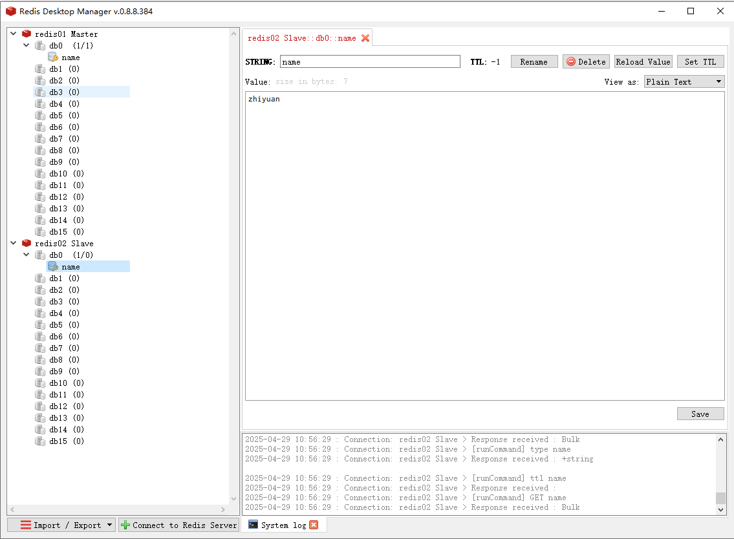This screenshot has width=734, height=539.
Task: Click tree panel scroll up arrow
Action: [x=234, y=34]
